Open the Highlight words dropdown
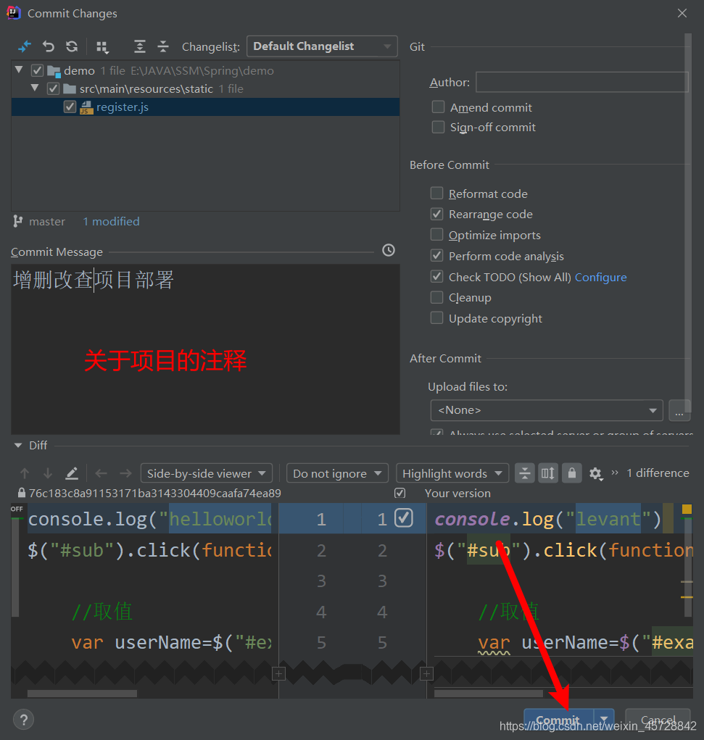 452,473
